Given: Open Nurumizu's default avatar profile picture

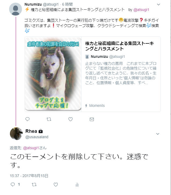Looking at the screenshot, I should (x=16, y=9).
